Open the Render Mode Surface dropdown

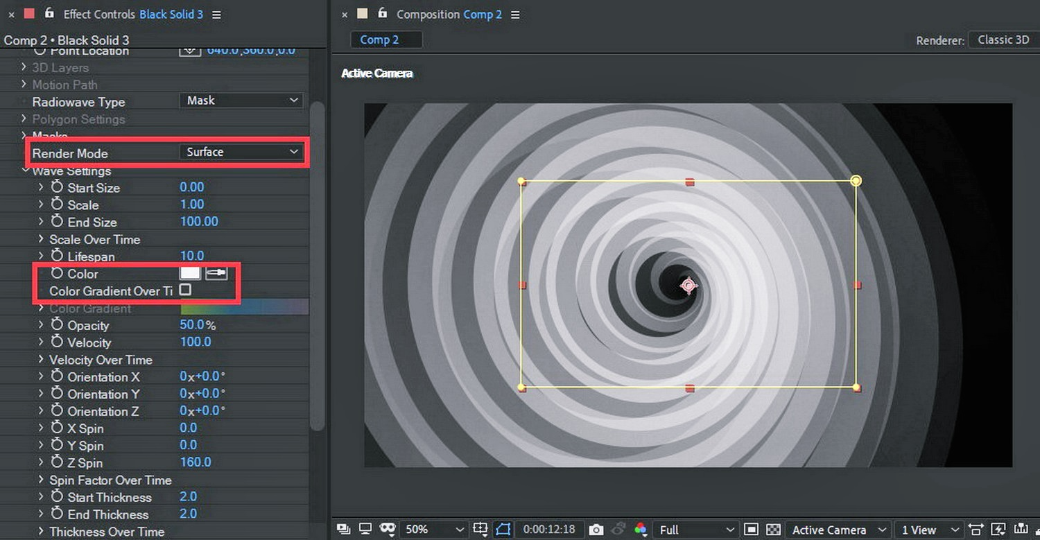tap(241, 152)
